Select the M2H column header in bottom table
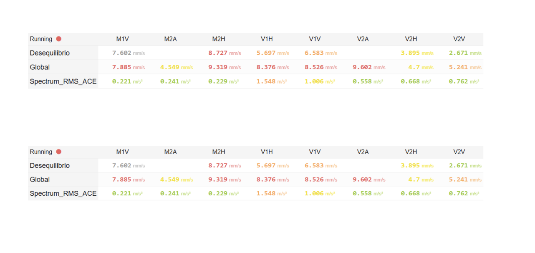535x253 pixels. pyautogui.click(x=219, y=152)
